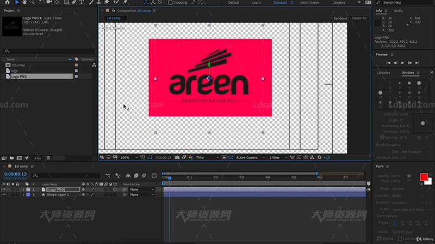
Task: Toggle the shy switch on Logo PNG layer
Action: 83,189
